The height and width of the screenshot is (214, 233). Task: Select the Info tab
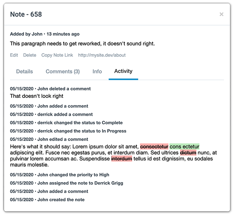pyautogui.click(x=97, y=71)
